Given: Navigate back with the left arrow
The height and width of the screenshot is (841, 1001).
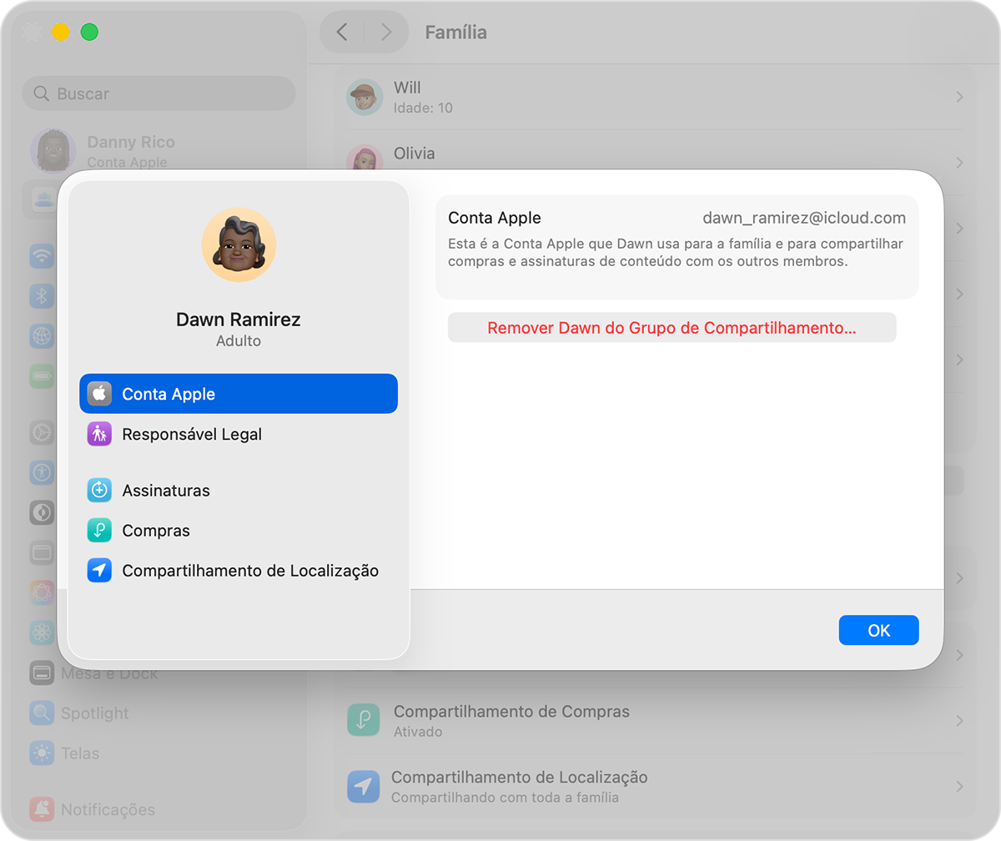Looking at the screenshot, I should point(342,31).
